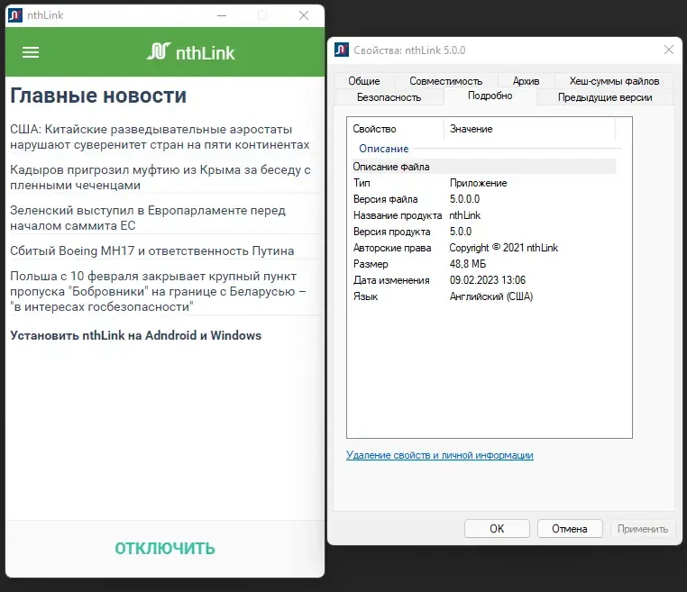Viewport: 687px width, 592px height.
Task: Click the Отмена button
Action: tap(570, 529)
